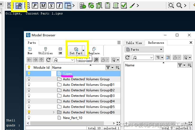Open the Model Browser hamburger menu
The width and height of the screenshot is (195, 130).
point(119,42)
